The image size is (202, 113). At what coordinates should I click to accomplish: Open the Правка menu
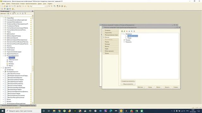(x=8, y=3)
